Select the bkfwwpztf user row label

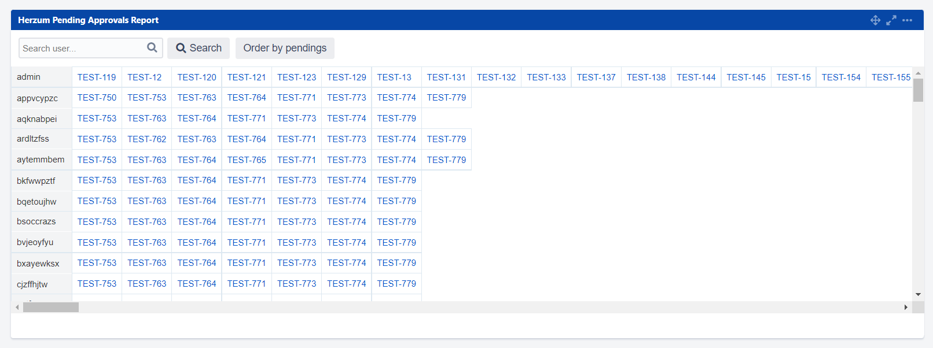coord(36,181)
